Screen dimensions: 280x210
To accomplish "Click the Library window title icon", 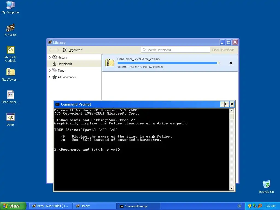I will [x=50, y=42].
